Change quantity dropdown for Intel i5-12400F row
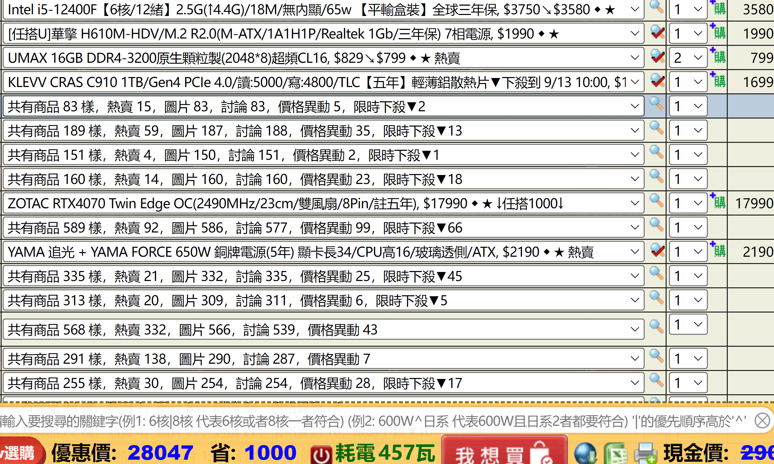 (688, 9)
